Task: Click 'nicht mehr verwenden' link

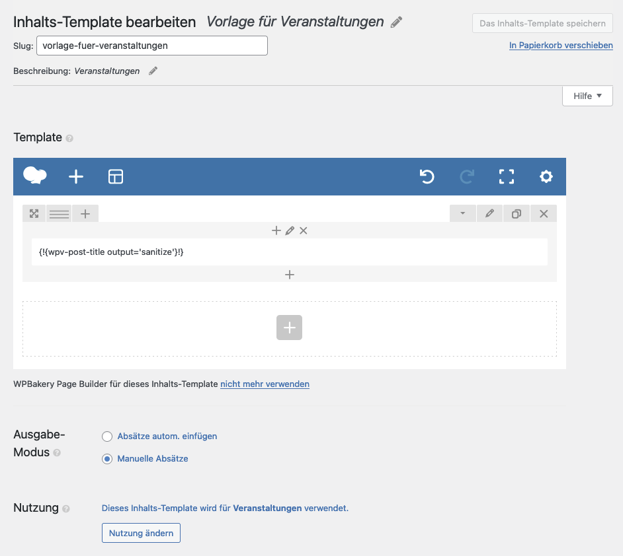Action: coord(265,384)
